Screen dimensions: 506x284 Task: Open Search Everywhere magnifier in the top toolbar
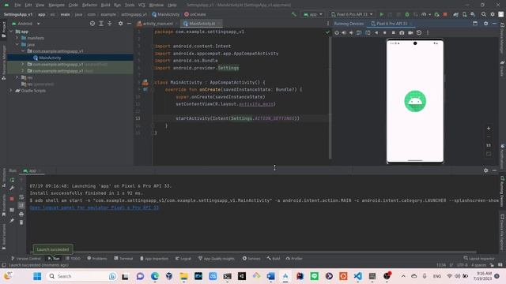483,14
